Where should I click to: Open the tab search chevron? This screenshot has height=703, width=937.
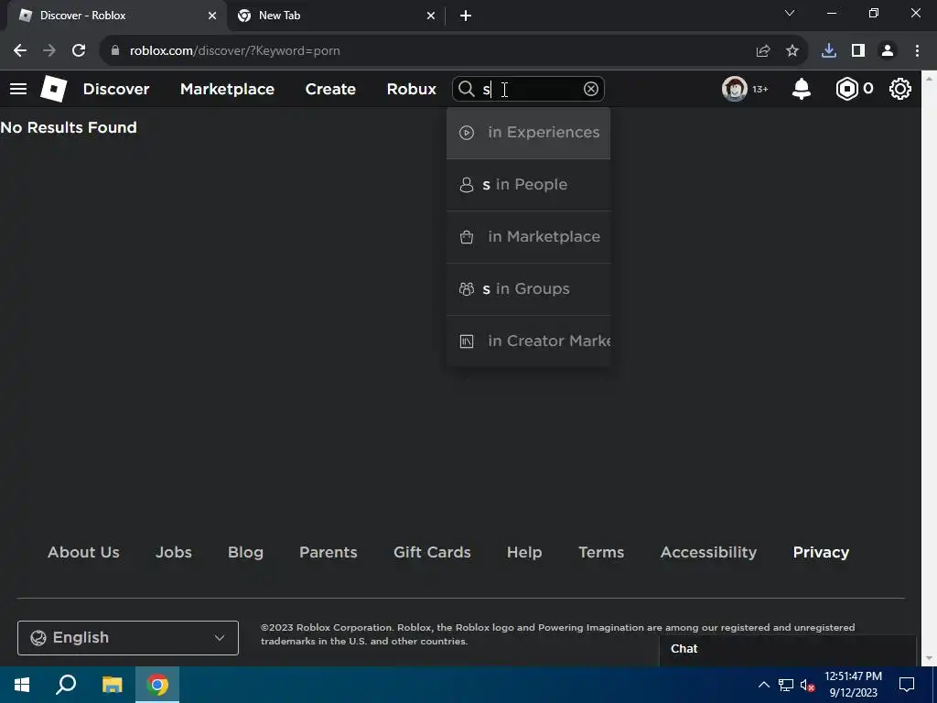pos(790,13)
